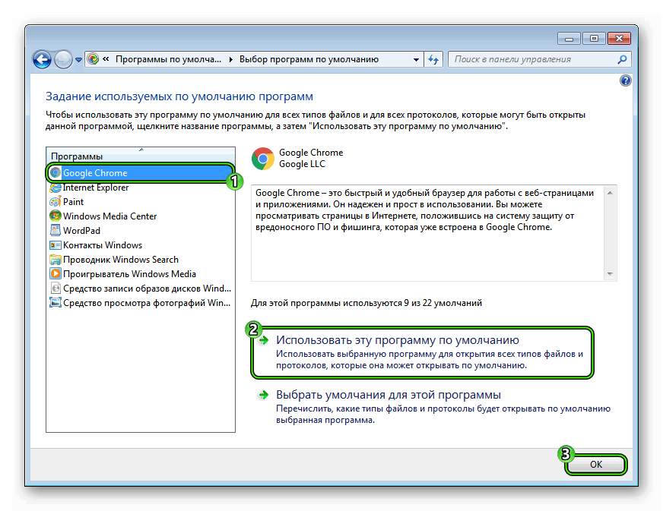Open the address bar history dropdown

[x=416, y=59]
